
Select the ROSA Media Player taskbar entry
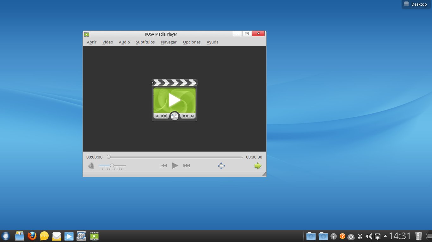point(94,236)
